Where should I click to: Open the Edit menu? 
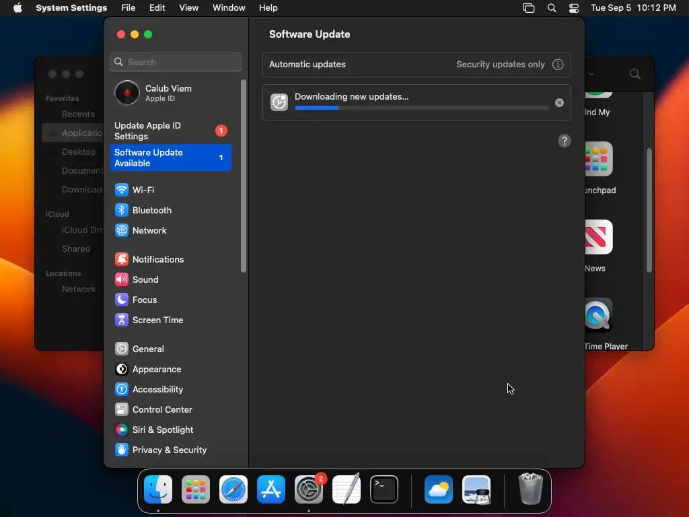pos(157,8)
